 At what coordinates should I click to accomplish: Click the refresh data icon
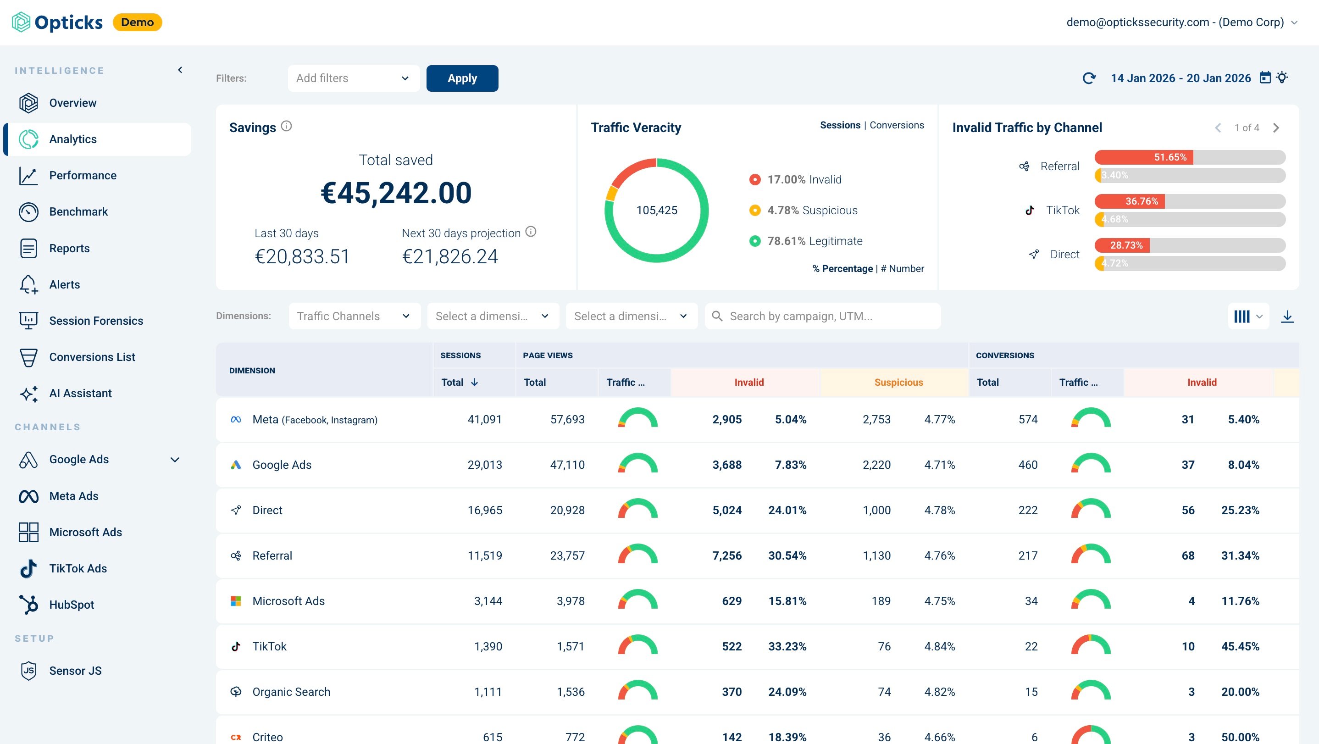pyautogui.click(x=1089, y=78)
